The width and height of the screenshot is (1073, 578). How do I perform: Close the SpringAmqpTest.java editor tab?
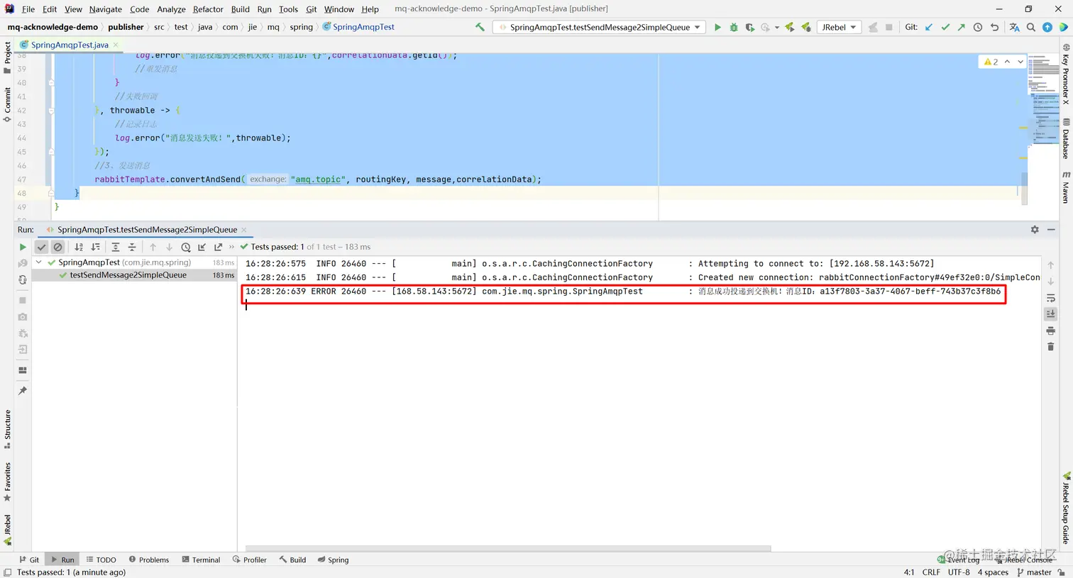(116, 45)
